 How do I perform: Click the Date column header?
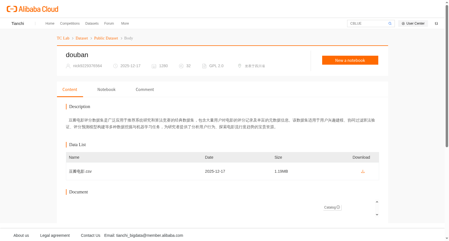[209, 157]
